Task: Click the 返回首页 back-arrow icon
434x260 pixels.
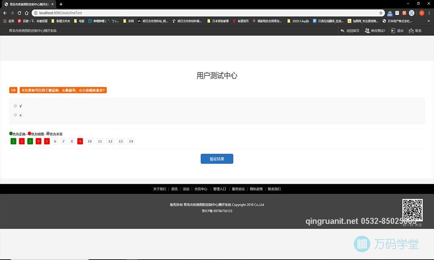Action: click(x=342, y=30)
